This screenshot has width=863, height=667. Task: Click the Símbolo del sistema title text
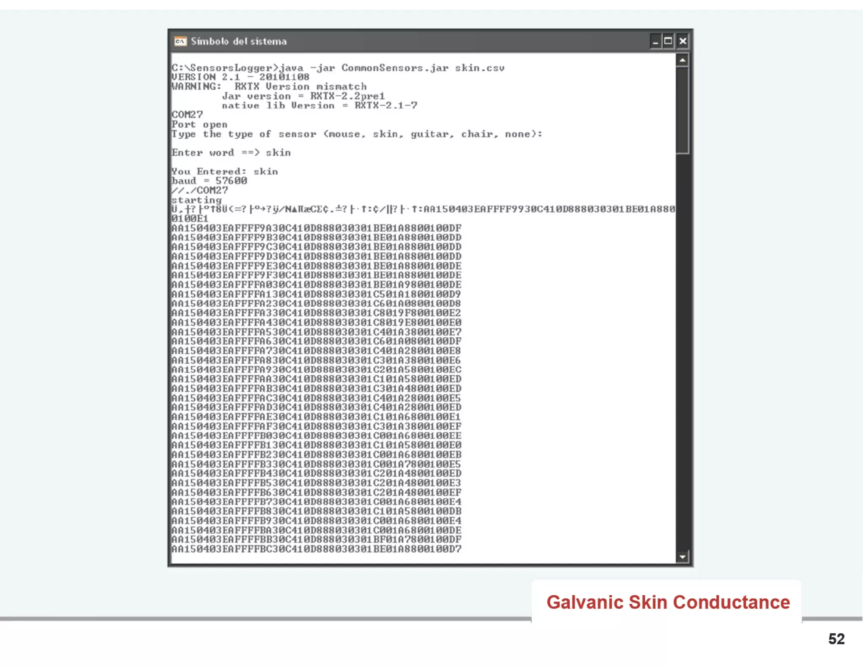(239, 41)
